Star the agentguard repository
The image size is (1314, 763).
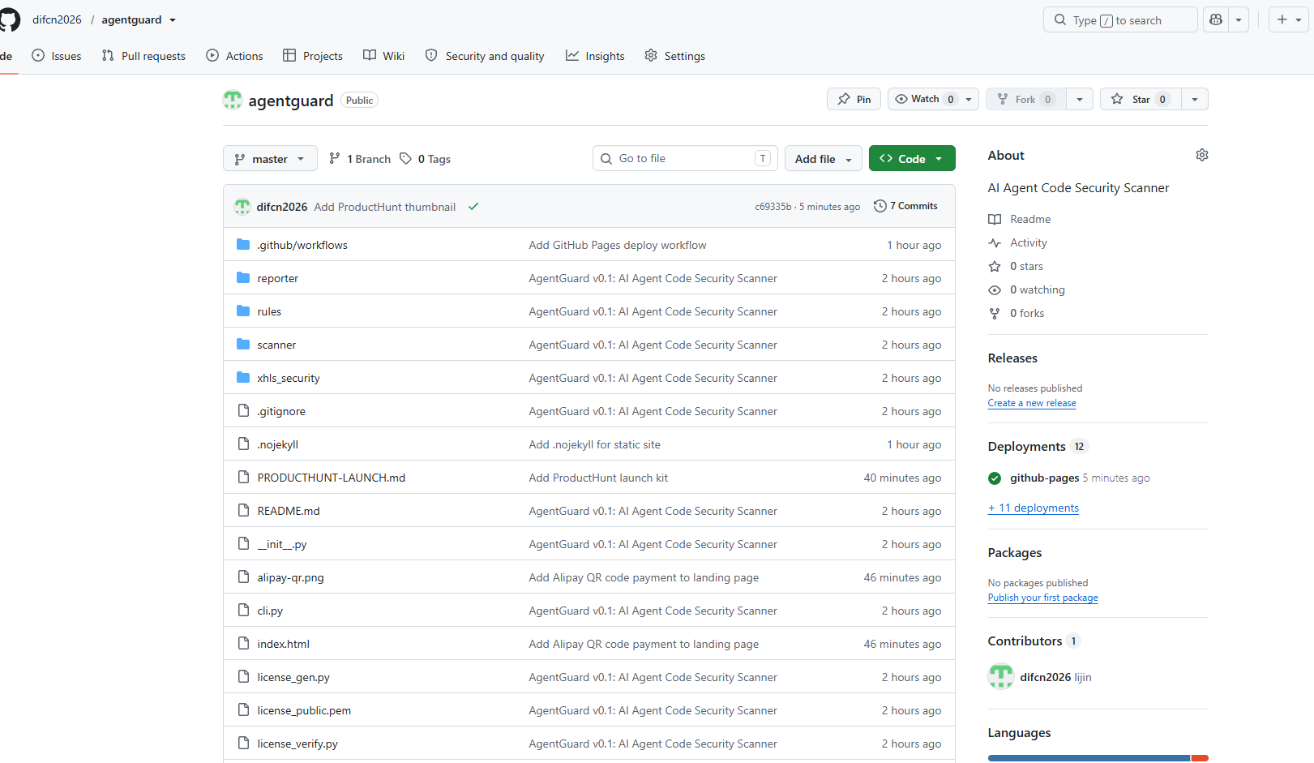tap(1141, 99)
